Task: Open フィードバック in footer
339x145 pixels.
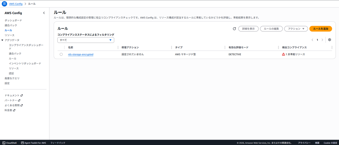Action: (x=58, y=143)
